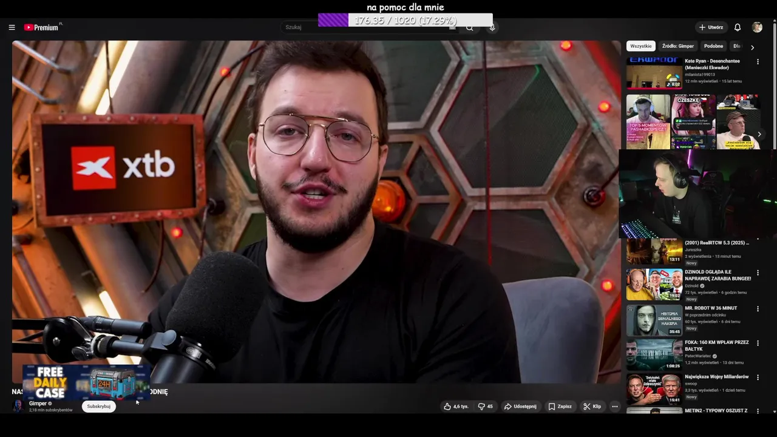Open the Foka 160 km video thumbnail
Image resolution: width=777 pixels, height=437 pixels.
tap(654, 354)
